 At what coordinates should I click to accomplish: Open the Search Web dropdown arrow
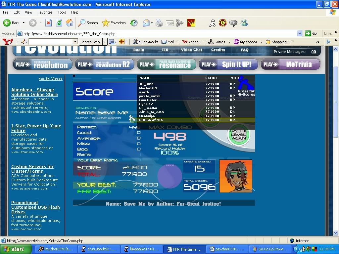(105, 42)
